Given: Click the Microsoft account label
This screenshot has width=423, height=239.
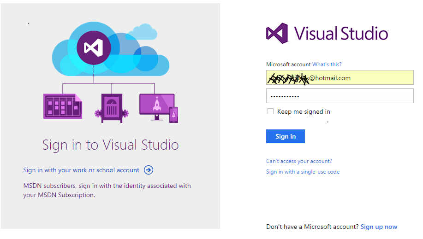Looking at the screenshot, I should [288, 64].
